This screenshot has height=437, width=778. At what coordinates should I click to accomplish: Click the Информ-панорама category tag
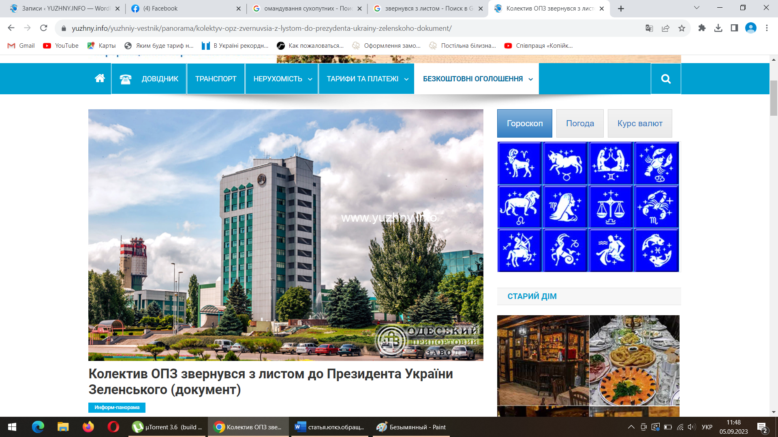117,407
